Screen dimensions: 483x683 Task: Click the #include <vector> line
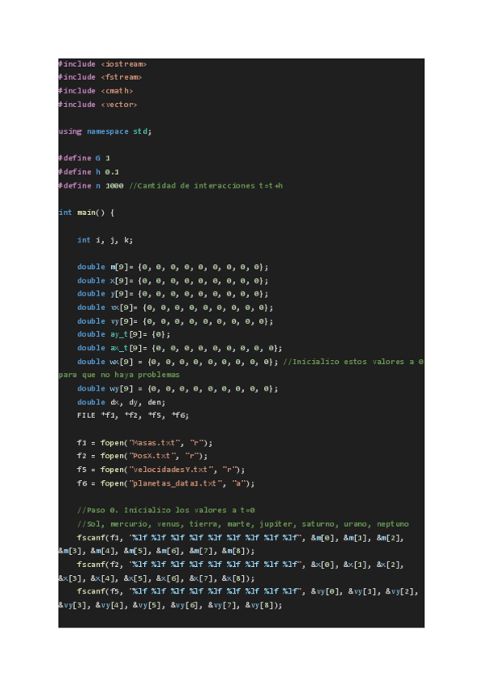click(97, 104)
